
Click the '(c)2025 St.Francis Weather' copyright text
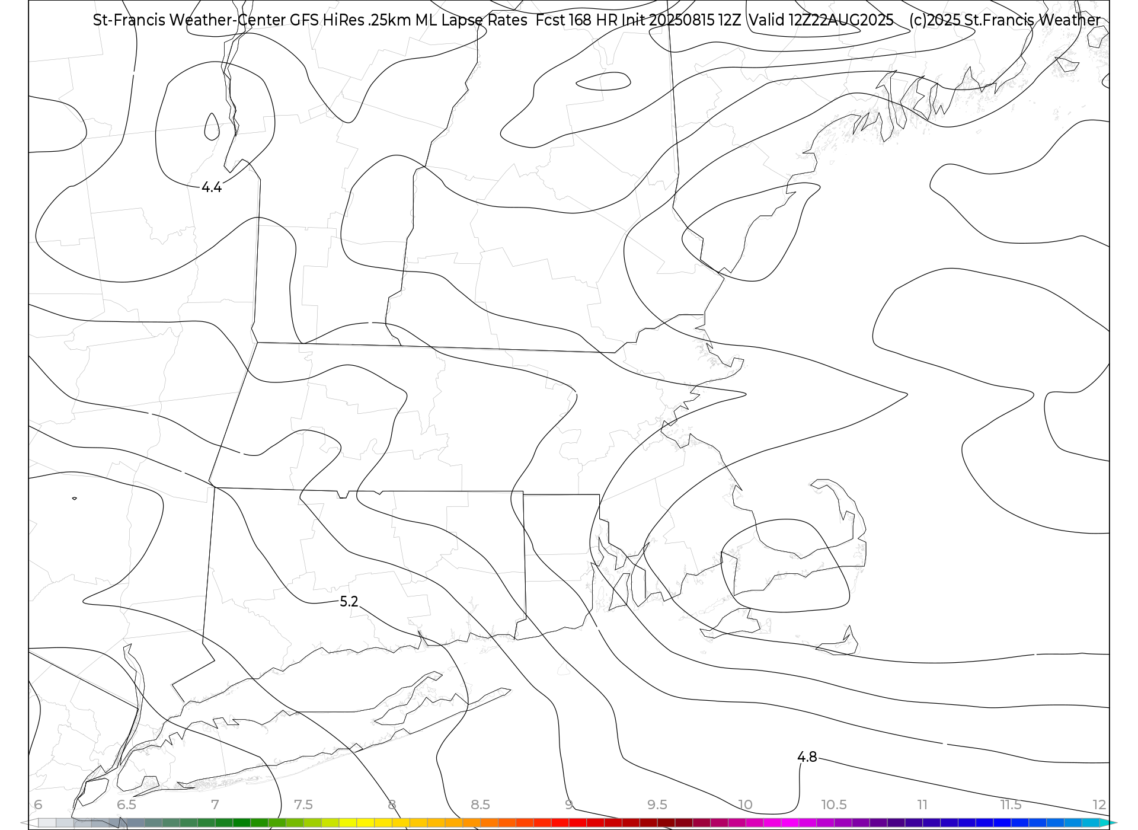[x=1005, y=20]
